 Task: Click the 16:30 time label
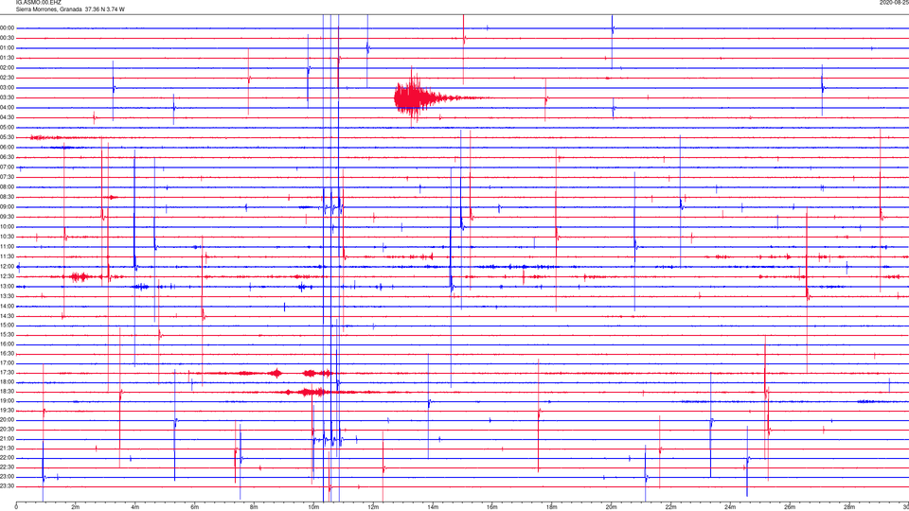(x=8, y=353)
